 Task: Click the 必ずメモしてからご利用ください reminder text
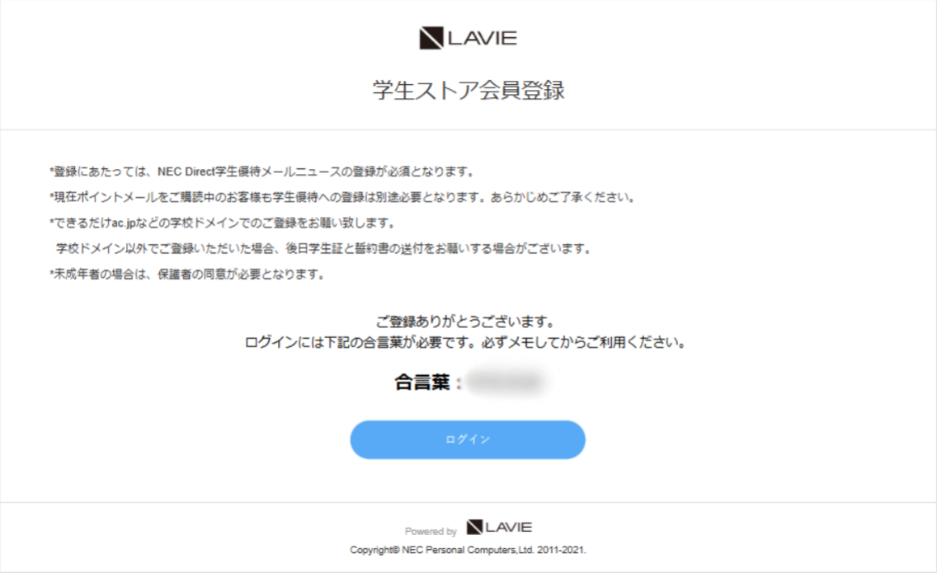[x=584, y=342]
